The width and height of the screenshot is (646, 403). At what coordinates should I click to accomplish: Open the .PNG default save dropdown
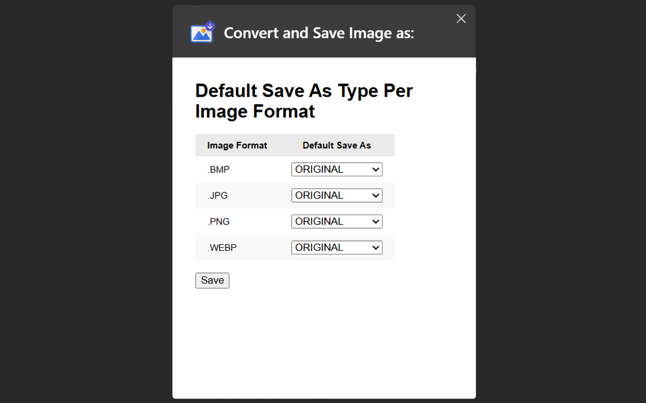pyautogui.click(x=336, y=222)
